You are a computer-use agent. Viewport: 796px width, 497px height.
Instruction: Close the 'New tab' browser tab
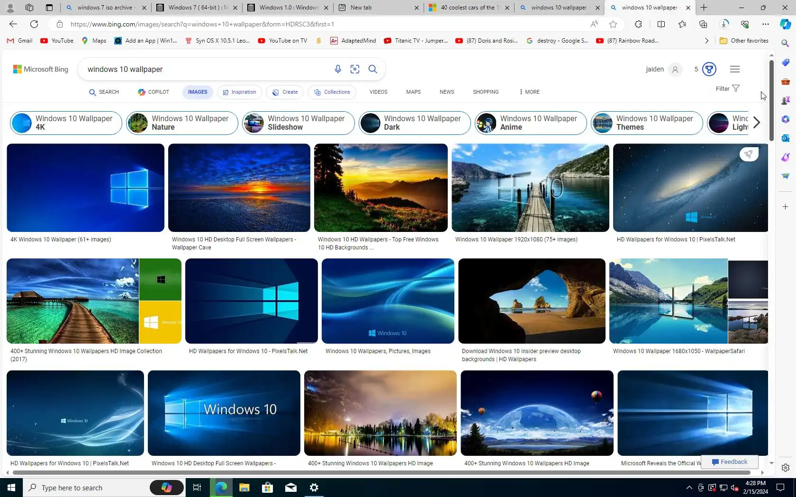click(416, 8)
